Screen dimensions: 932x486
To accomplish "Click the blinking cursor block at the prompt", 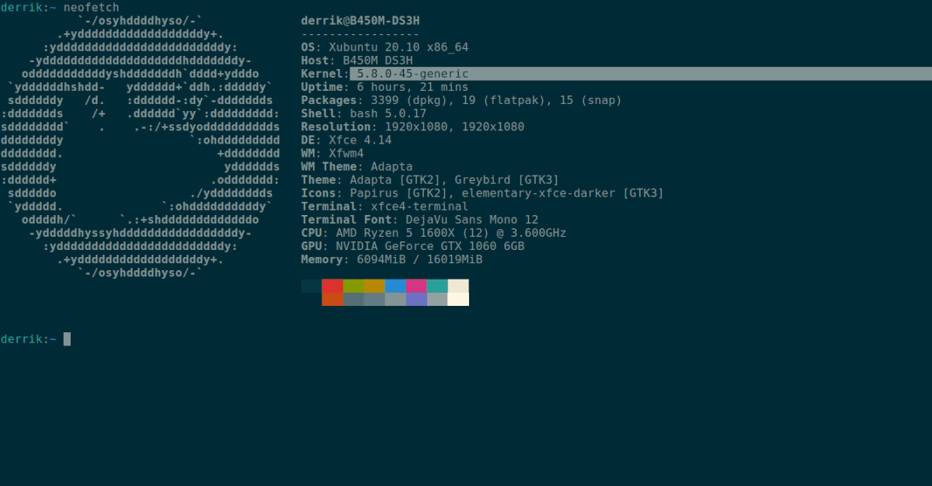I will click(x=66, y=338).
